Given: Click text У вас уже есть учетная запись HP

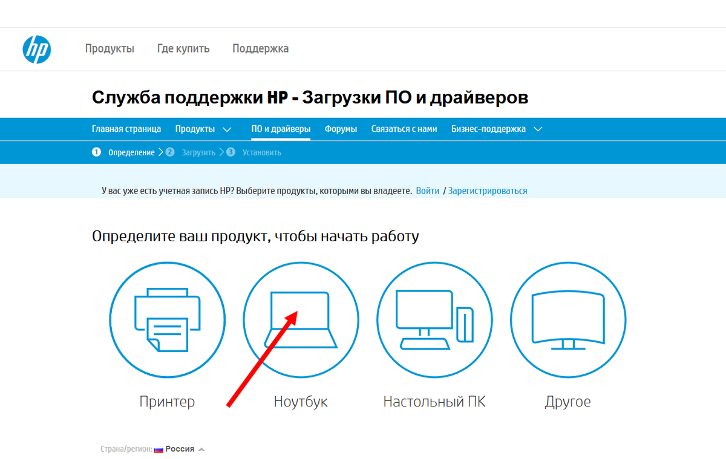Looking at the screenshot, I should click(x=257, y=190).
